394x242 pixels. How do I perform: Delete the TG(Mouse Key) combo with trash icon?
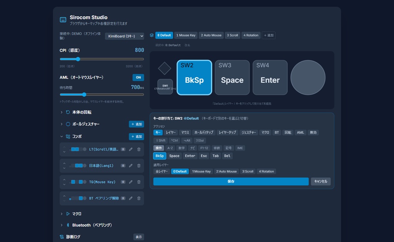click(x=139, y=182)
